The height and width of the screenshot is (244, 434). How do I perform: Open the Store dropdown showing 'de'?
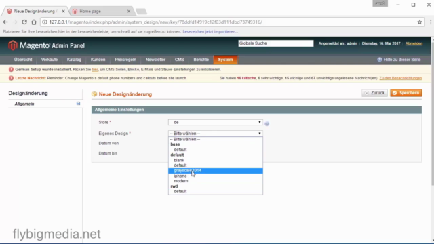tap(216, 122)
